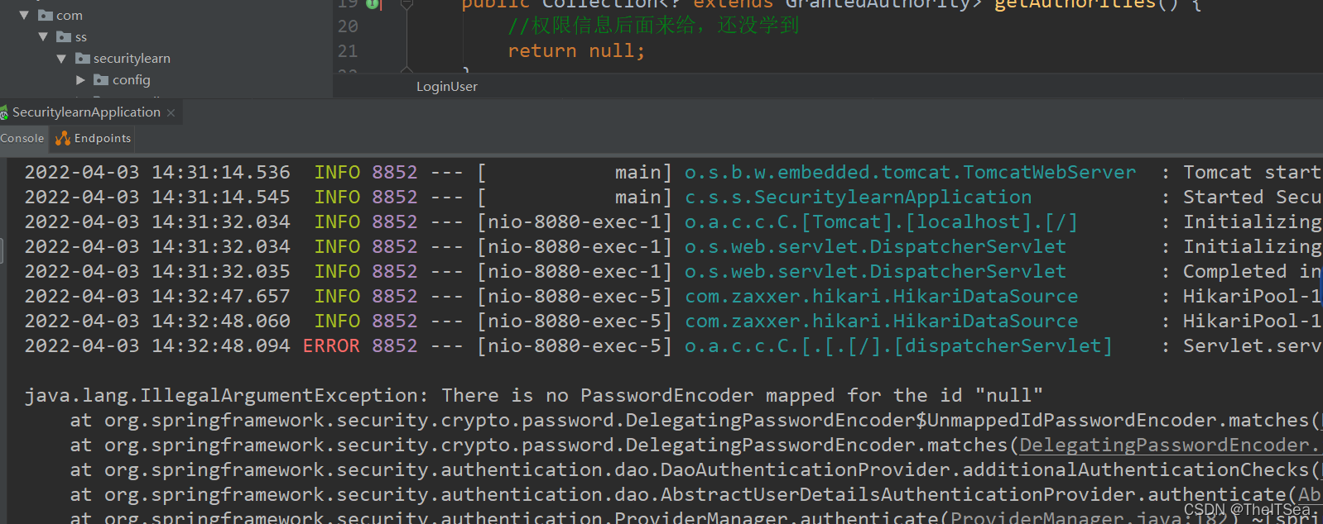1323x524 pixels.
Task: Click the IllegalArgumentException message line
Action: (x=534, y=395)
